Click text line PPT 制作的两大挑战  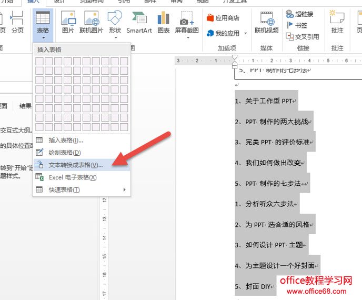[277, 122]
